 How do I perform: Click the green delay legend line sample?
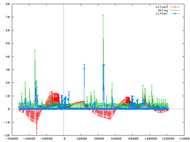[x=175, y=10]
